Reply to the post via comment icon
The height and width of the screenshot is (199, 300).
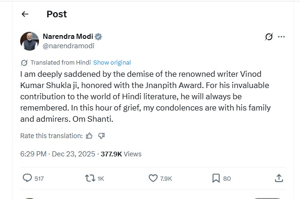[28, 178]
